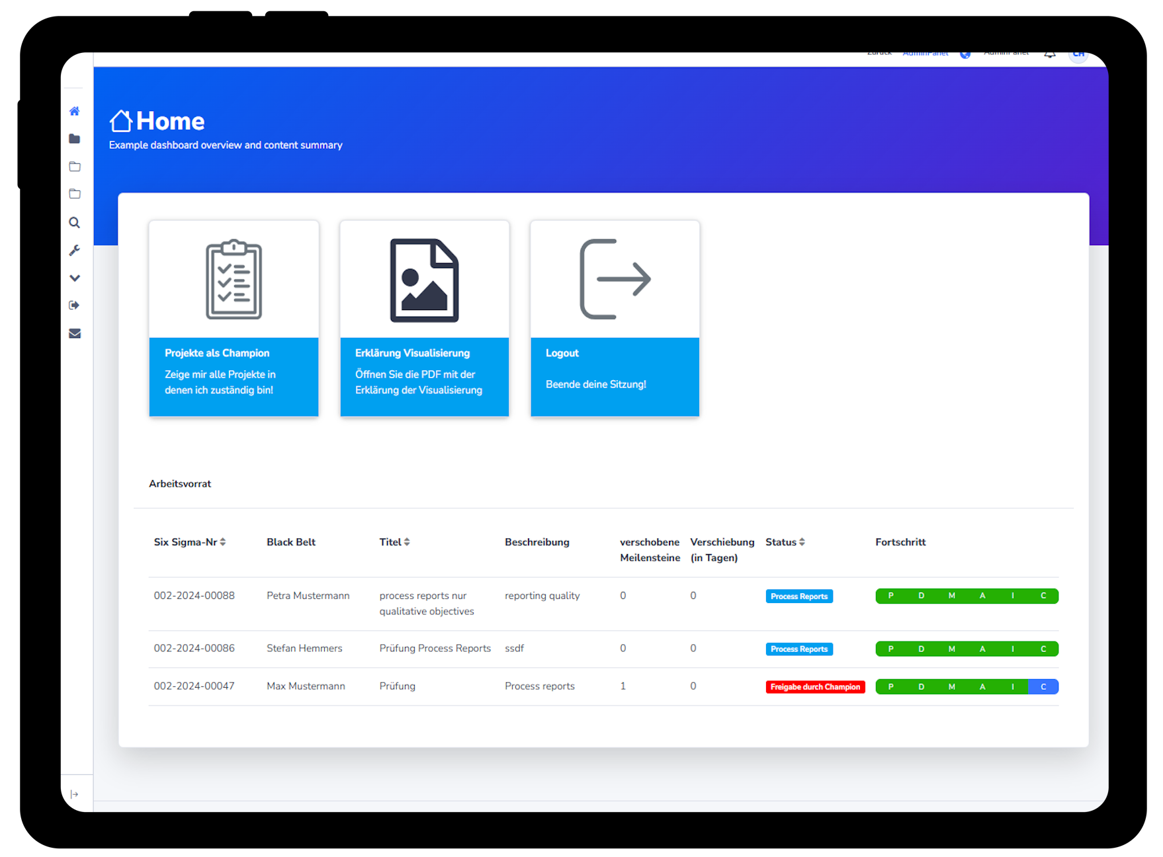Open Settings via the wrench icon
1163x857 pixels.
pos(74,250)
